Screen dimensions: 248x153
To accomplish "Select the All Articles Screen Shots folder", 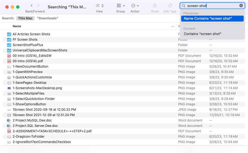I will tap(31, 34).
